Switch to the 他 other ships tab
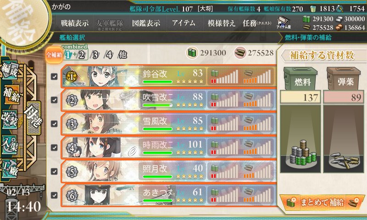The image size is (367, 220). pyautogui.click(x=122, y=55)
